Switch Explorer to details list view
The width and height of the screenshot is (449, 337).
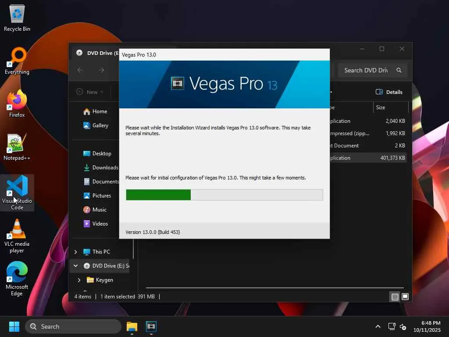pyautogui.click(x=395, y=297)
